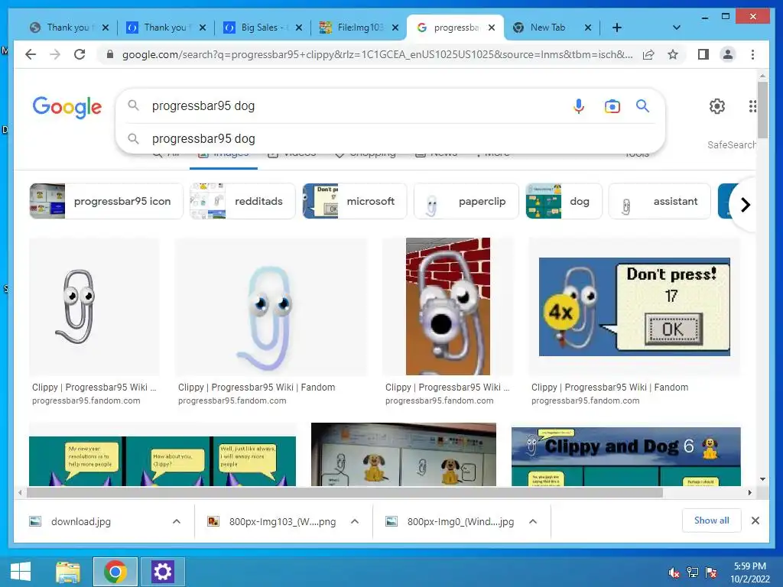Click the search box text progressbar95 dog
This screenshot has height=587, width=783.
tap(203, 105)
